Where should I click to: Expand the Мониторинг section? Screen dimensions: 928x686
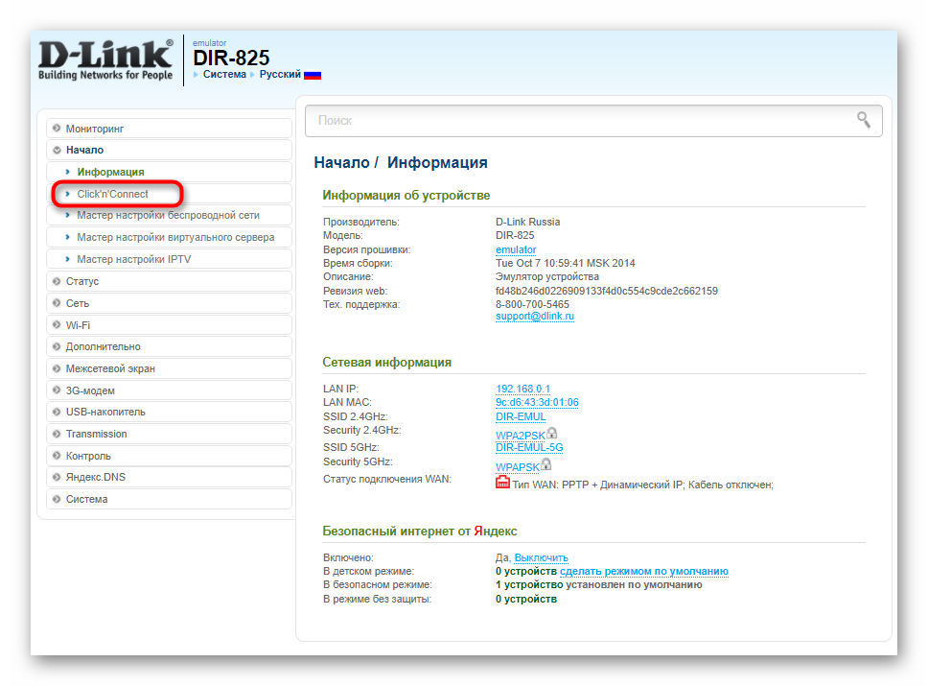(x=169, y=129)
